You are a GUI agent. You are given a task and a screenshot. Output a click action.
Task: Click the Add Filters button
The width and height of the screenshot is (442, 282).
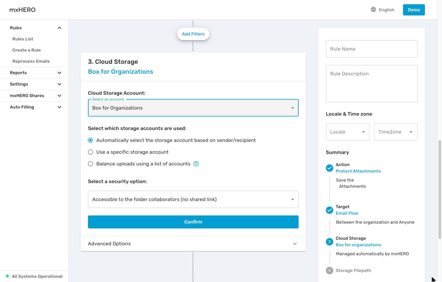pos(193,34)
